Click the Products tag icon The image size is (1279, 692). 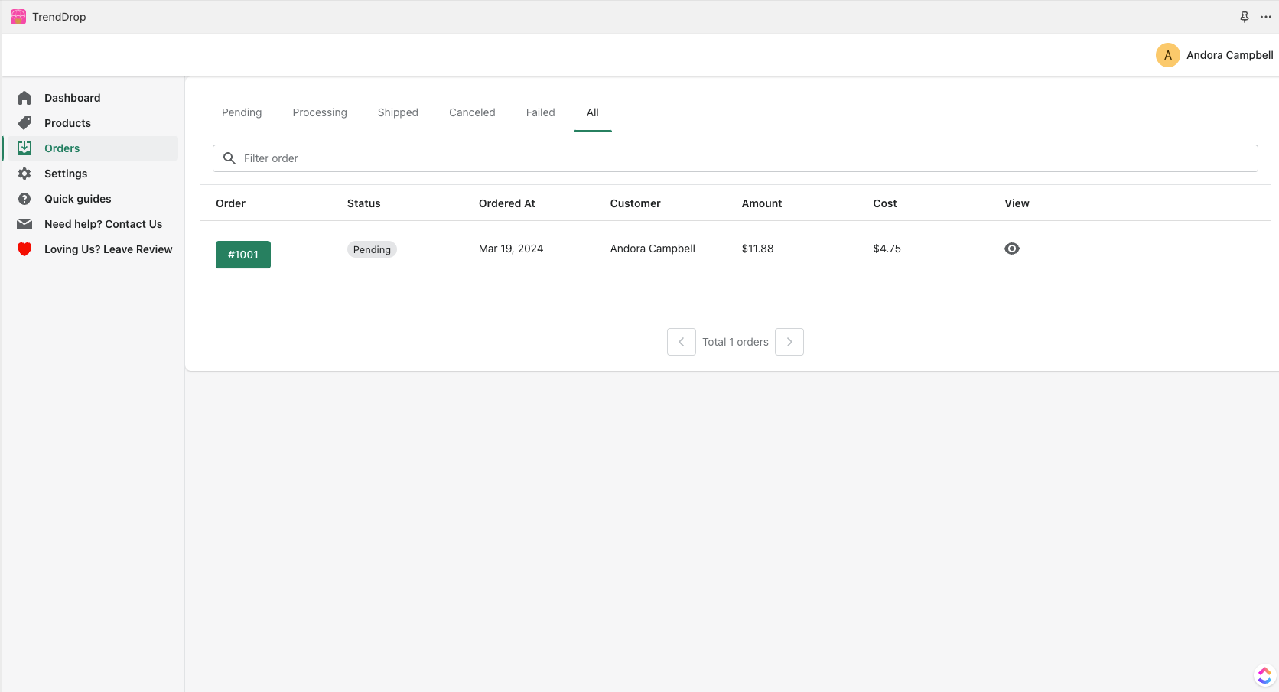(x=24, y=123)
